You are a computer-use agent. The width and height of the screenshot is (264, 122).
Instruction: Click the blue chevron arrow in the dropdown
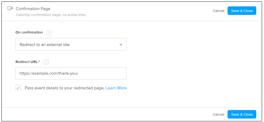[121, 45]
